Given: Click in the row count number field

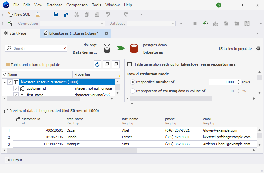Looking at the screenshot, I should tap(222, 82).
